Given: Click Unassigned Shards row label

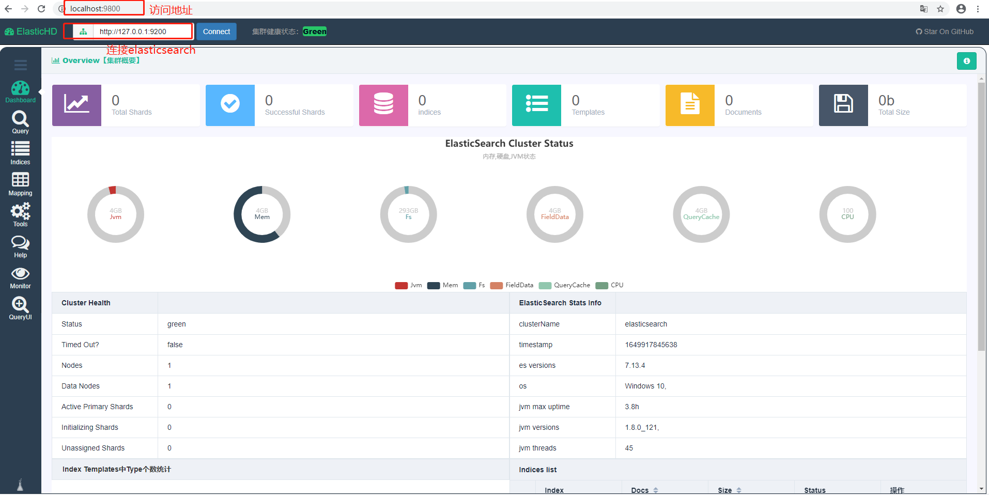Looking at the screenshot, I should coord(93,448).
